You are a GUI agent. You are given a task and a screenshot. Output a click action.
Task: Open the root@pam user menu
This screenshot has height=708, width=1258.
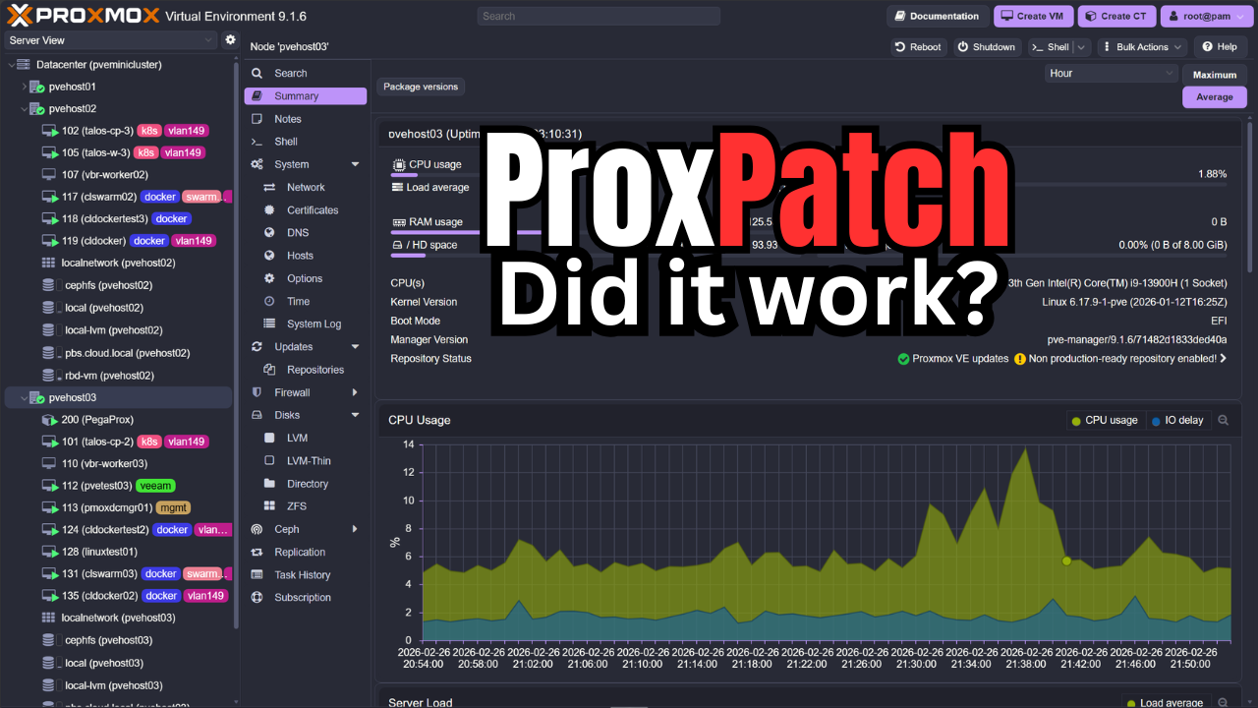(1206, 15)
